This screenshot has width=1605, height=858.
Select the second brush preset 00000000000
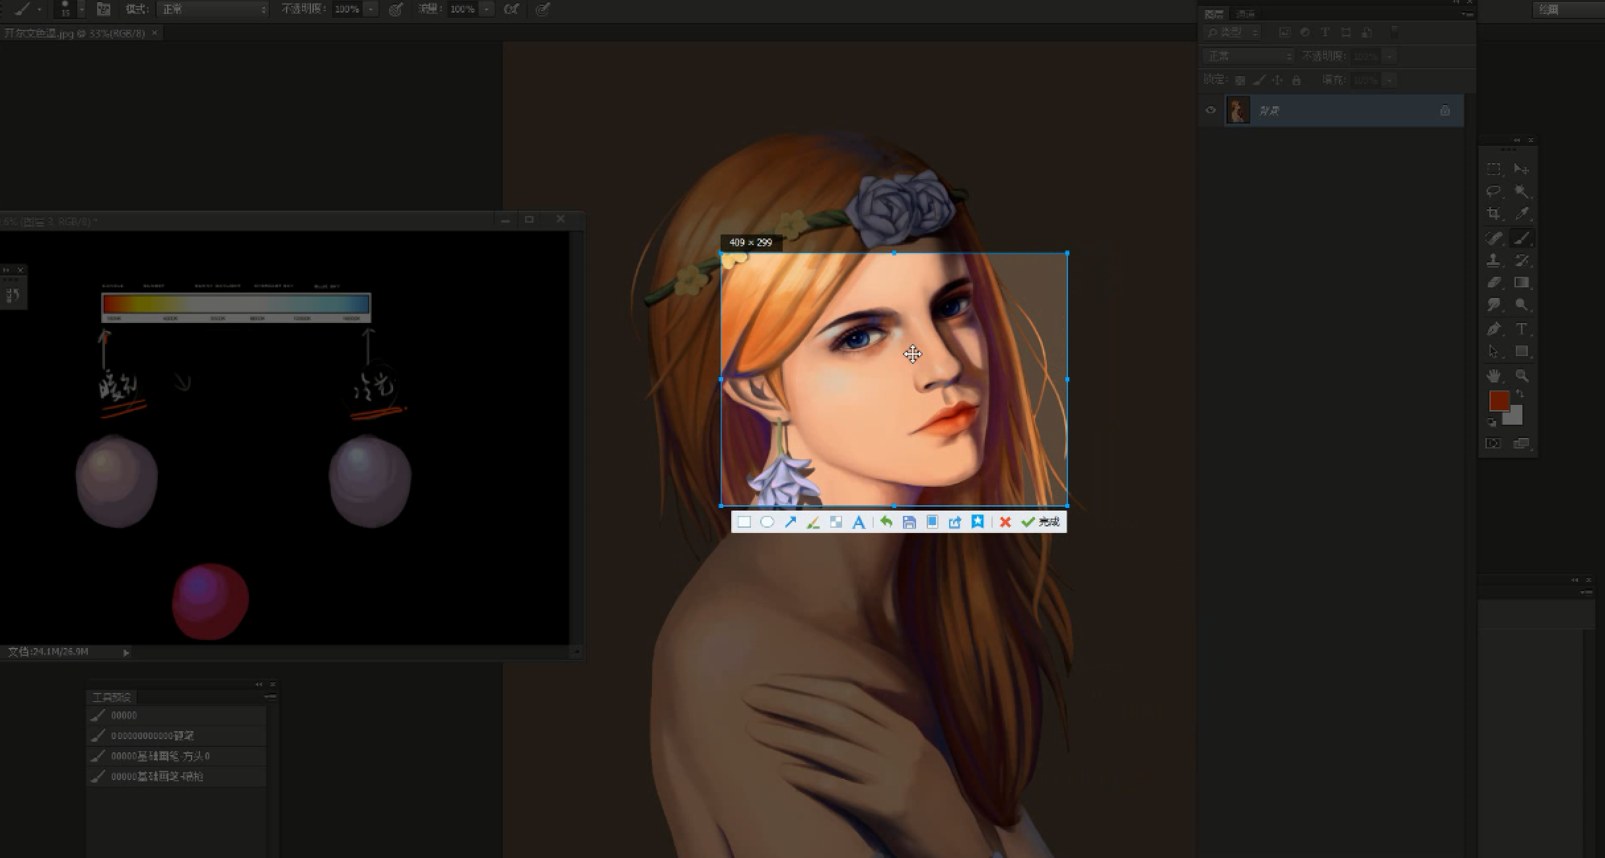153,736
